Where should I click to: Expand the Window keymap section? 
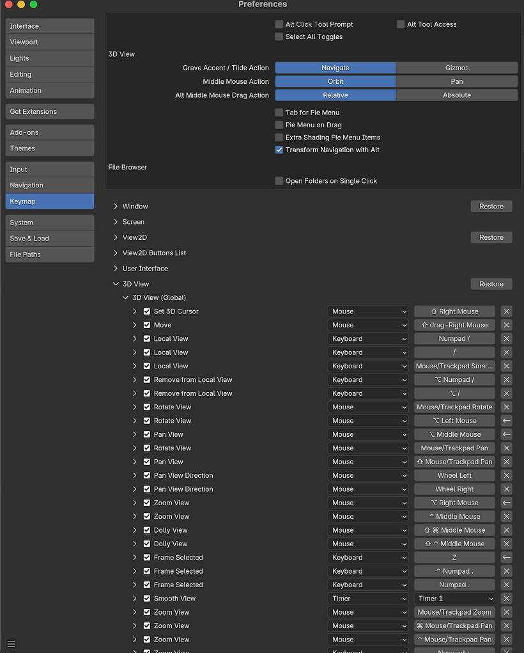point(116,207)
